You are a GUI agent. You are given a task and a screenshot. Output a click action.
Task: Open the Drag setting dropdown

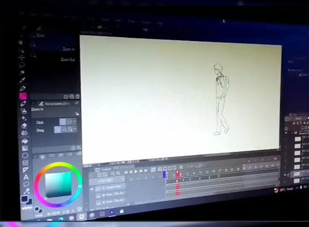click(x=75, y=130)
